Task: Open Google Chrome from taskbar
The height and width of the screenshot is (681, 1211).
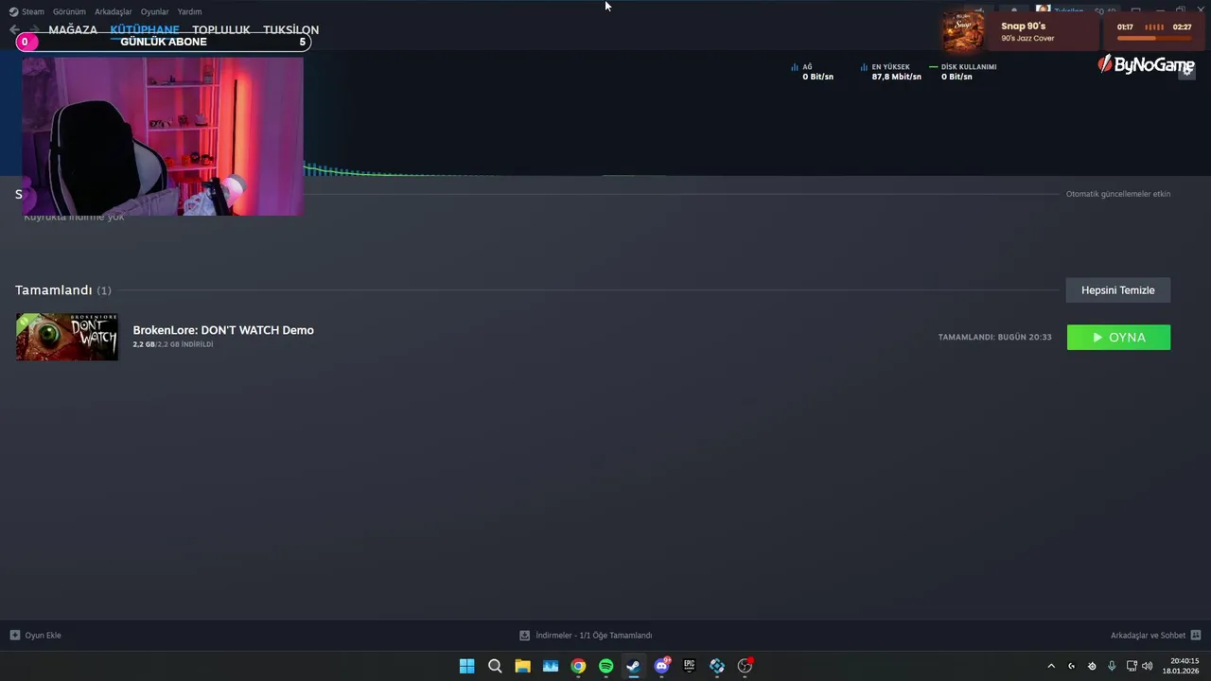Action: (578, 666)
